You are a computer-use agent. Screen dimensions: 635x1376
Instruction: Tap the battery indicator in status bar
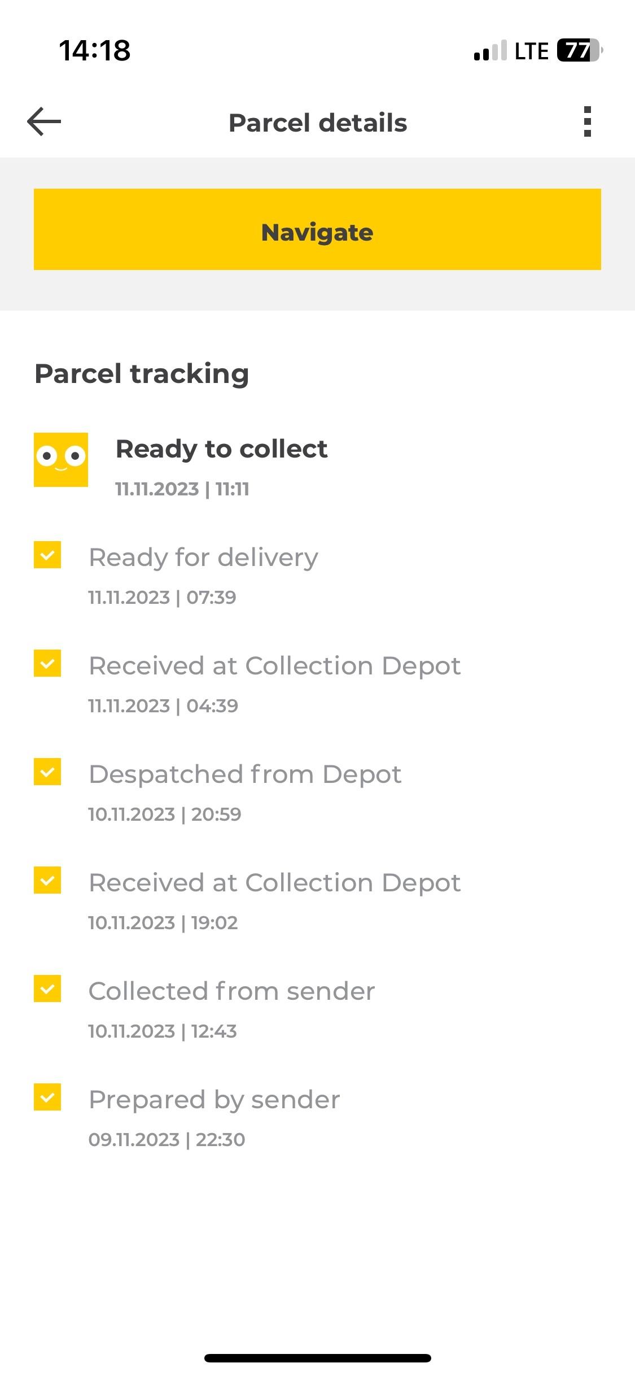pos(579,50)
